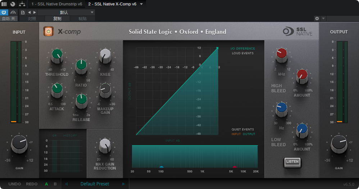Expand the arrow next to the gear icon

pyautogui.click(x=323, y=19)
